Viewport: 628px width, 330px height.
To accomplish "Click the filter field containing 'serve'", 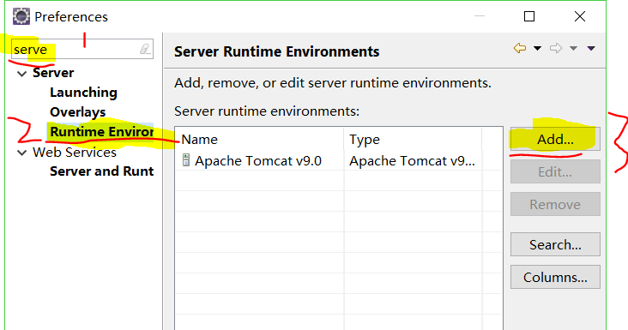I will coord(82,49).
